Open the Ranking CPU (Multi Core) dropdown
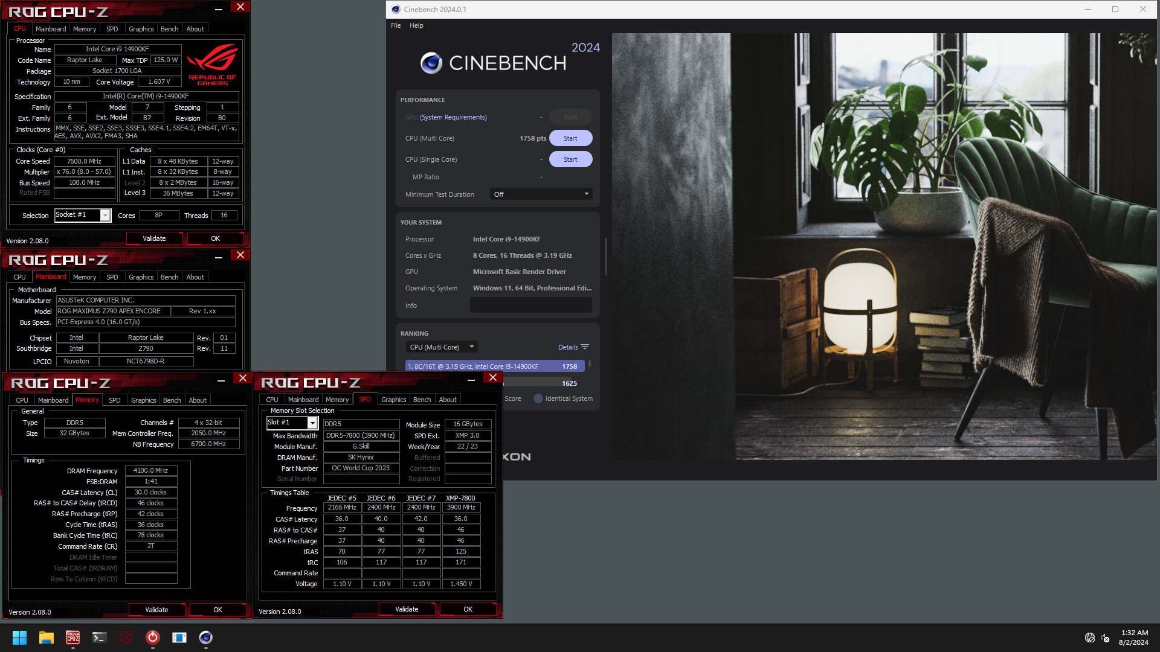The width and height of the screenshot is (1160, 652). [x=442, y=347]
